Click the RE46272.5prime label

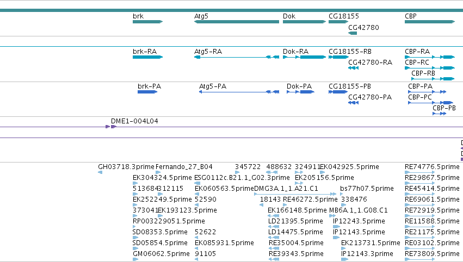click(x=310, y=199)
